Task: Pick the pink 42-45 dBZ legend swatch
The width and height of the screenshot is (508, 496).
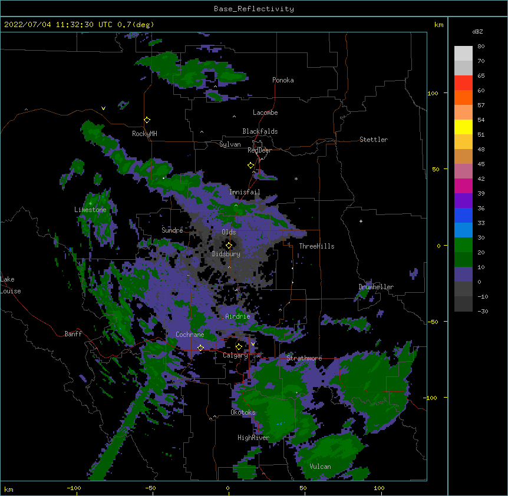Action: (x=463, y=171)
